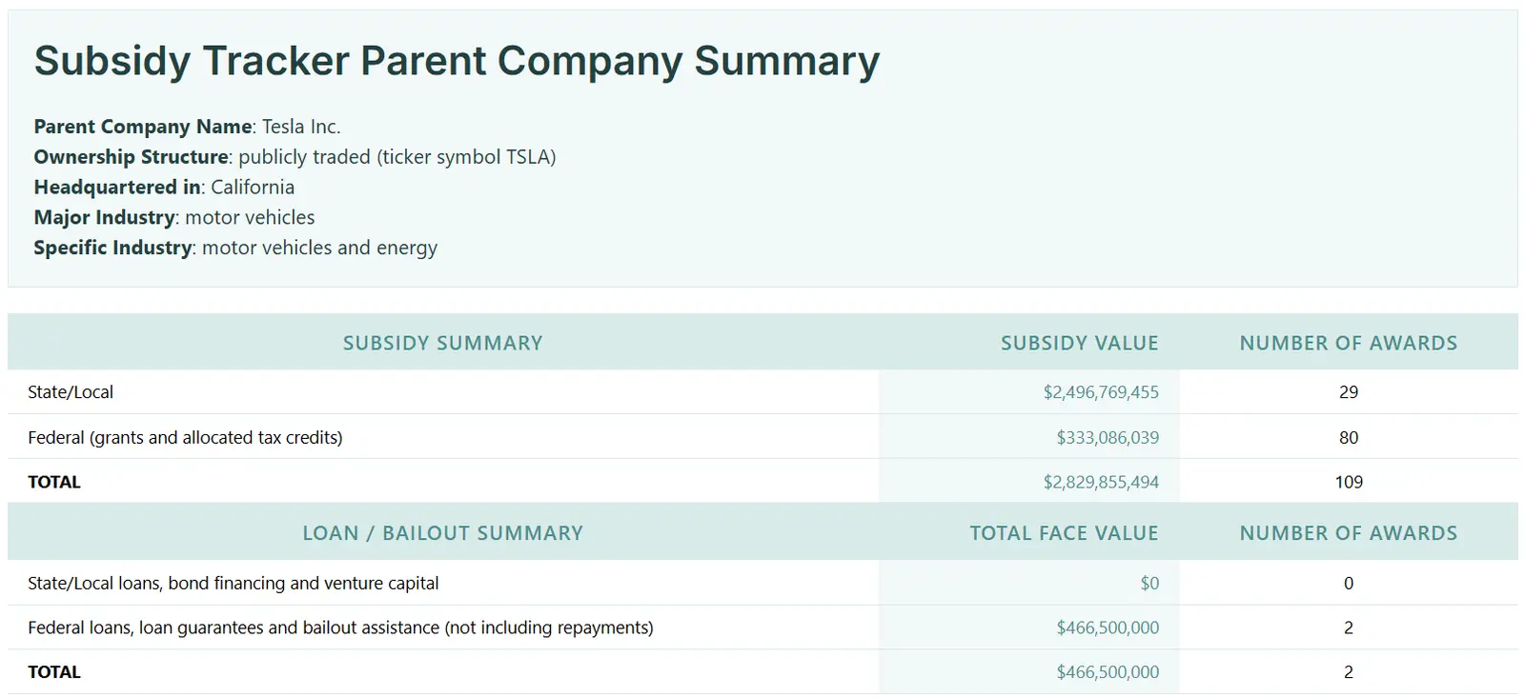Click the Total Face Value column header
The height and width of the screenshot is (697, 1525).
click(x=1064, y=533)
